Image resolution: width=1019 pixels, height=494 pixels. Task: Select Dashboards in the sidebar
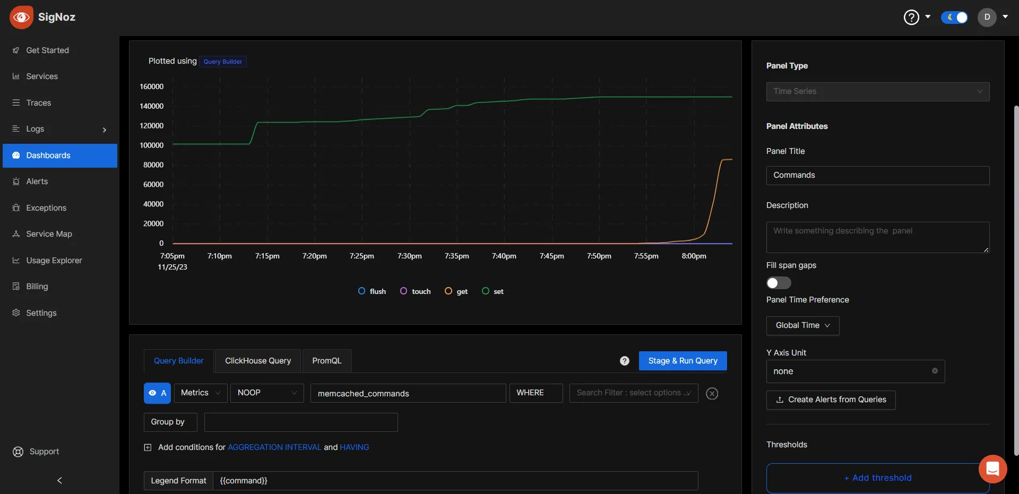pyautogui.click(x=60, y=155)
